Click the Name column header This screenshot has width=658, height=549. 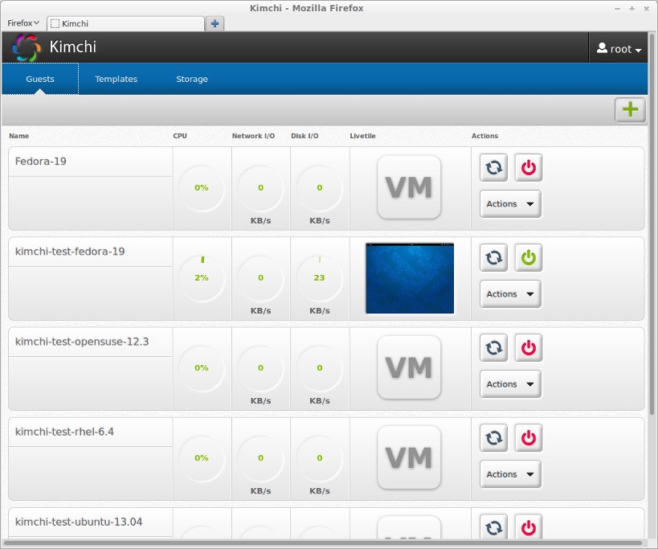[19, 136]
